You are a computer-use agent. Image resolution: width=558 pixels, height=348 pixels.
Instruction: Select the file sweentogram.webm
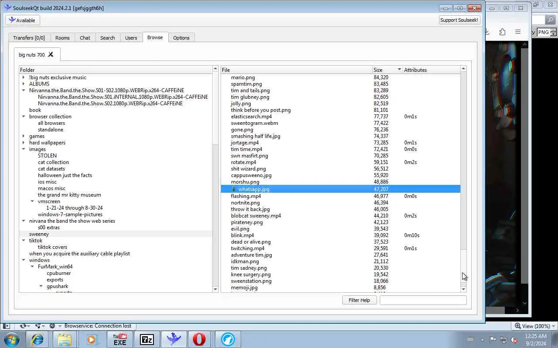[254, 123]
